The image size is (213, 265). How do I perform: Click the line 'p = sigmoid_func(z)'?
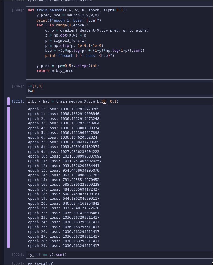66,41
